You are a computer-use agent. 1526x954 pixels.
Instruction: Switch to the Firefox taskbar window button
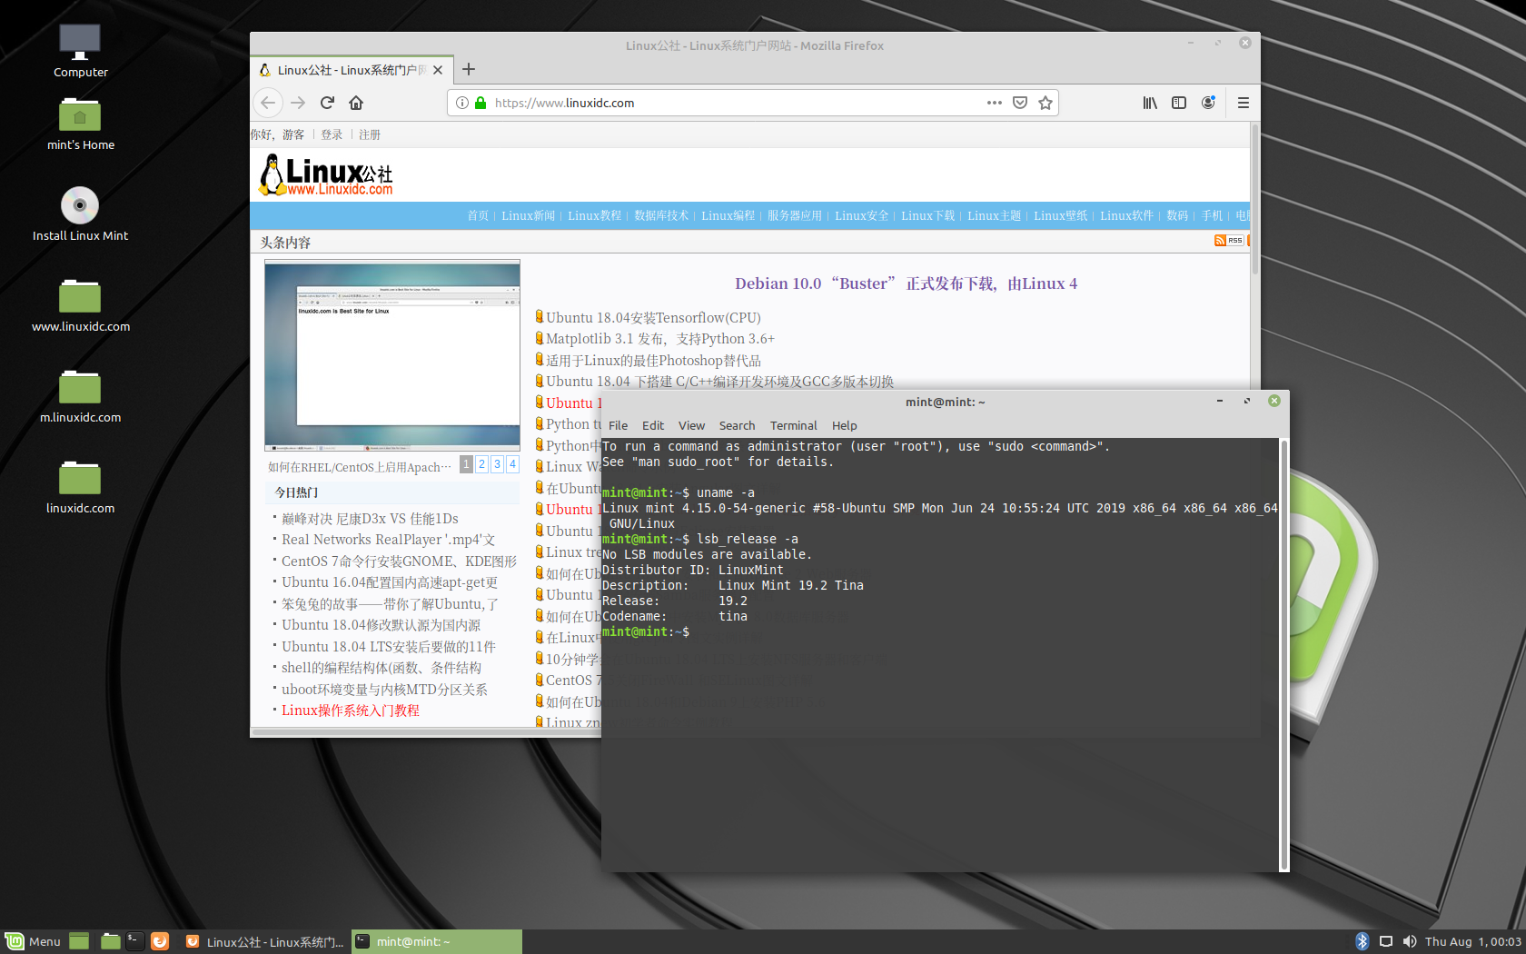[x=263, y=941]
